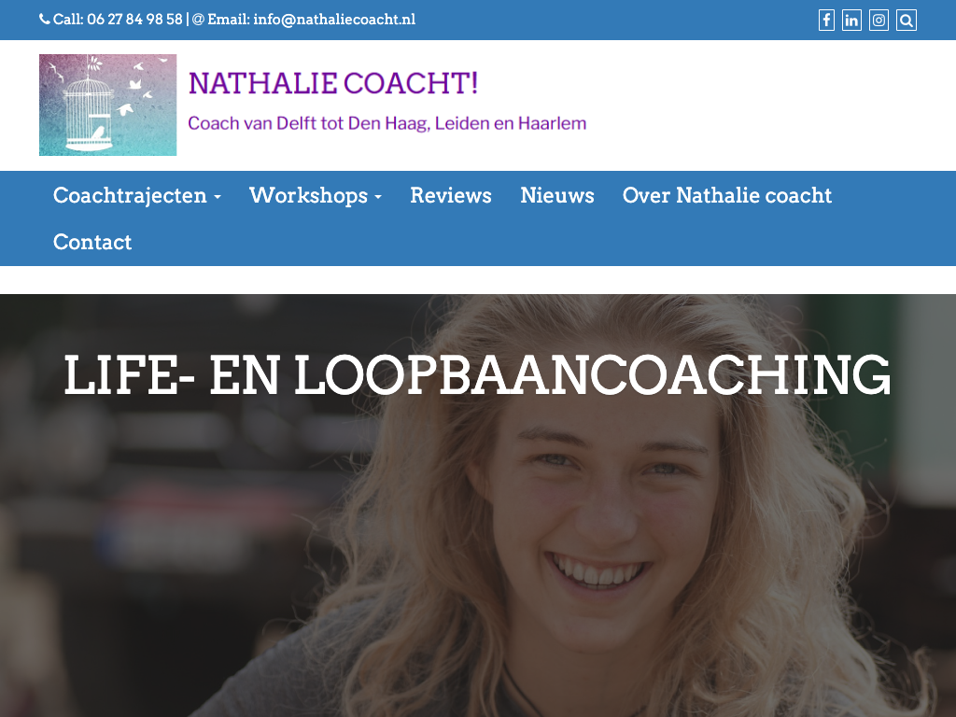
Task: Open the Instagram social icon
Action: [879, 21]
